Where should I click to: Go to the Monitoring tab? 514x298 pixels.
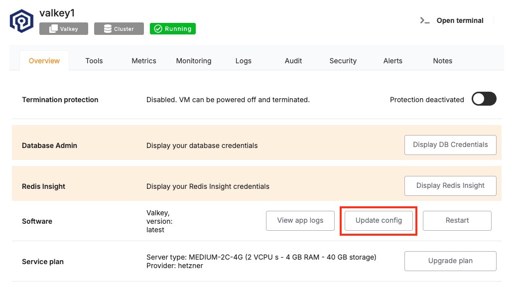coord(194,61)
